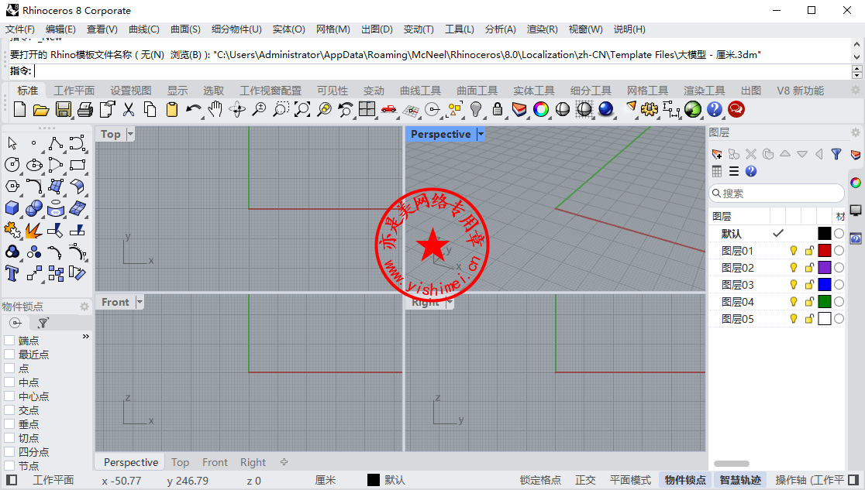Cut selection with the scissors icon

(x=129, y=110)
